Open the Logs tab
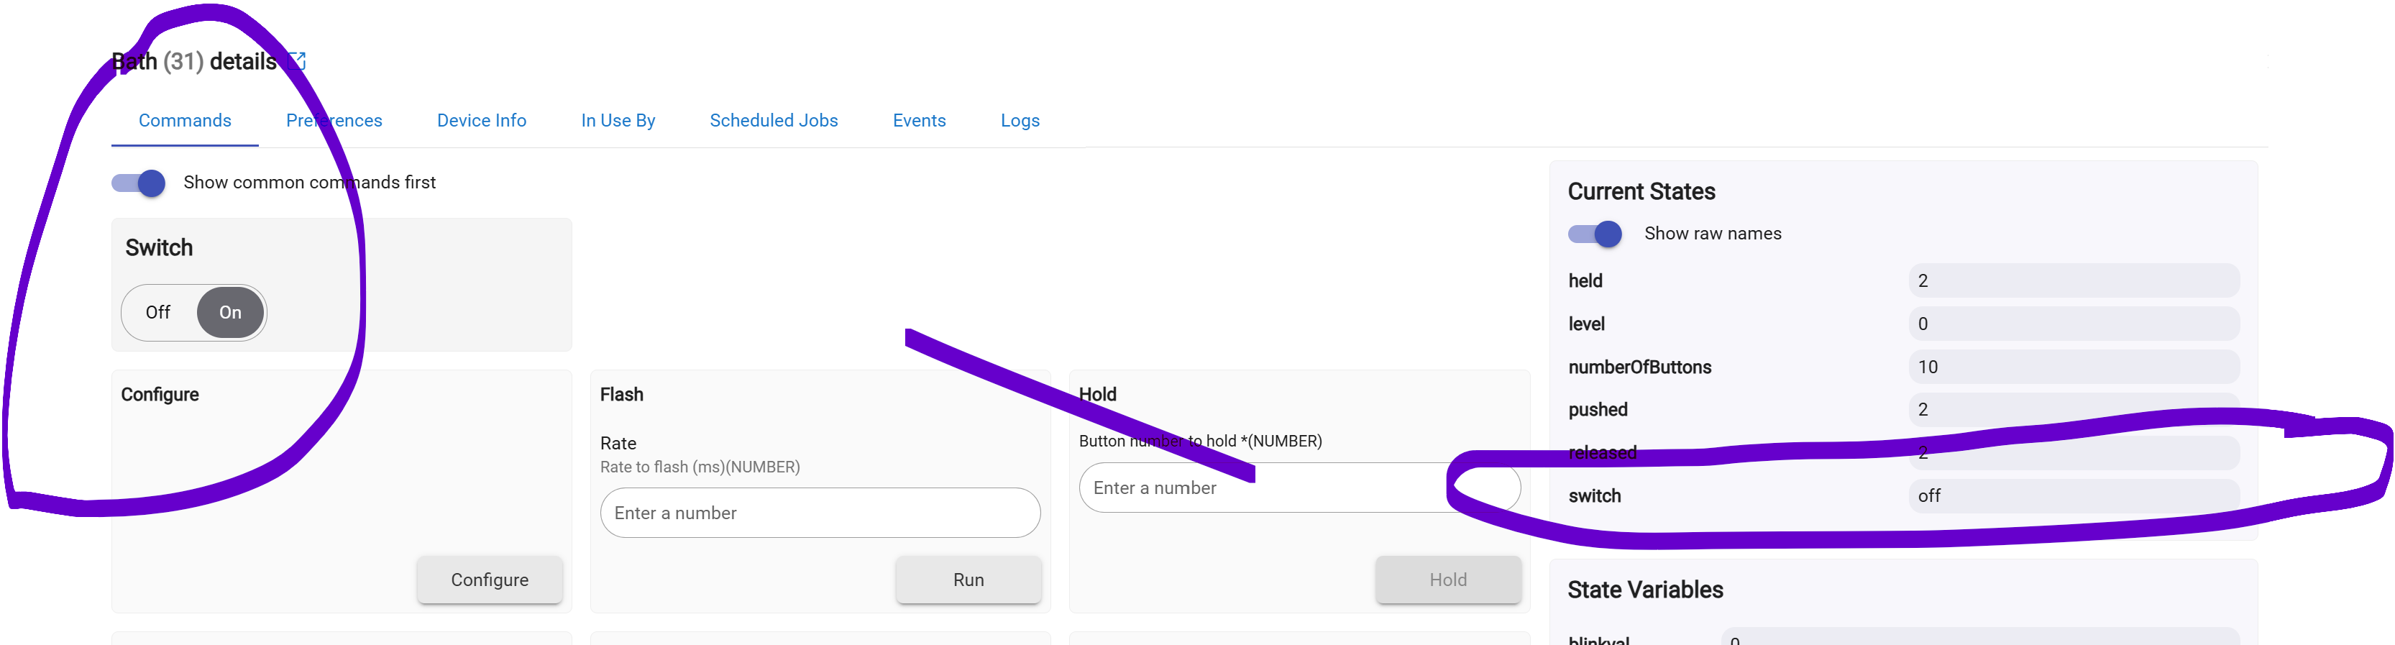 tap(1020, 121)
